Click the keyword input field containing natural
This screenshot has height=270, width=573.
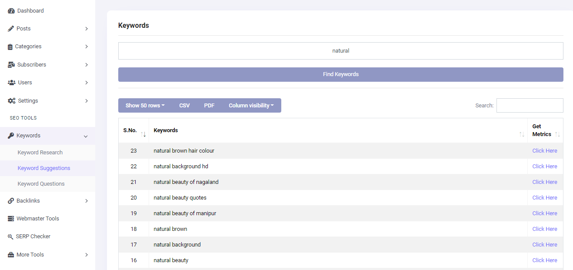pos(341,51)
